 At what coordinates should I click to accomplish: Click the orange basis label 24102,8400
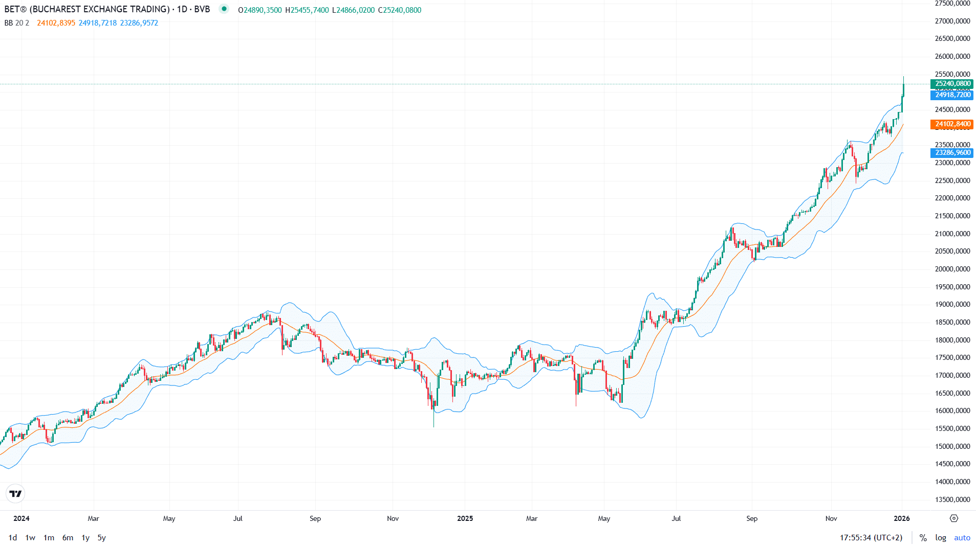pyautogui.click(x=952, y=124)
